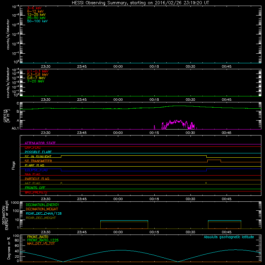Click the 0.1-0.3 MeV legend entry
This screenshot has width=265, height=265.
pos(38,71)
